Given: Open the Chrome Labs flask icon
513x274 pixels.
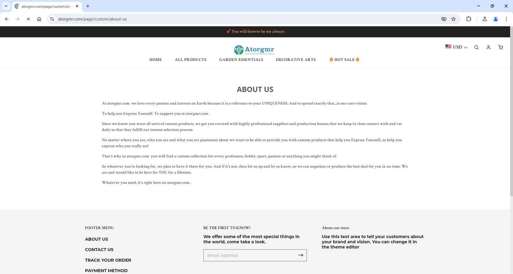Looking at the screenshot, I should [x=485, y=19].
